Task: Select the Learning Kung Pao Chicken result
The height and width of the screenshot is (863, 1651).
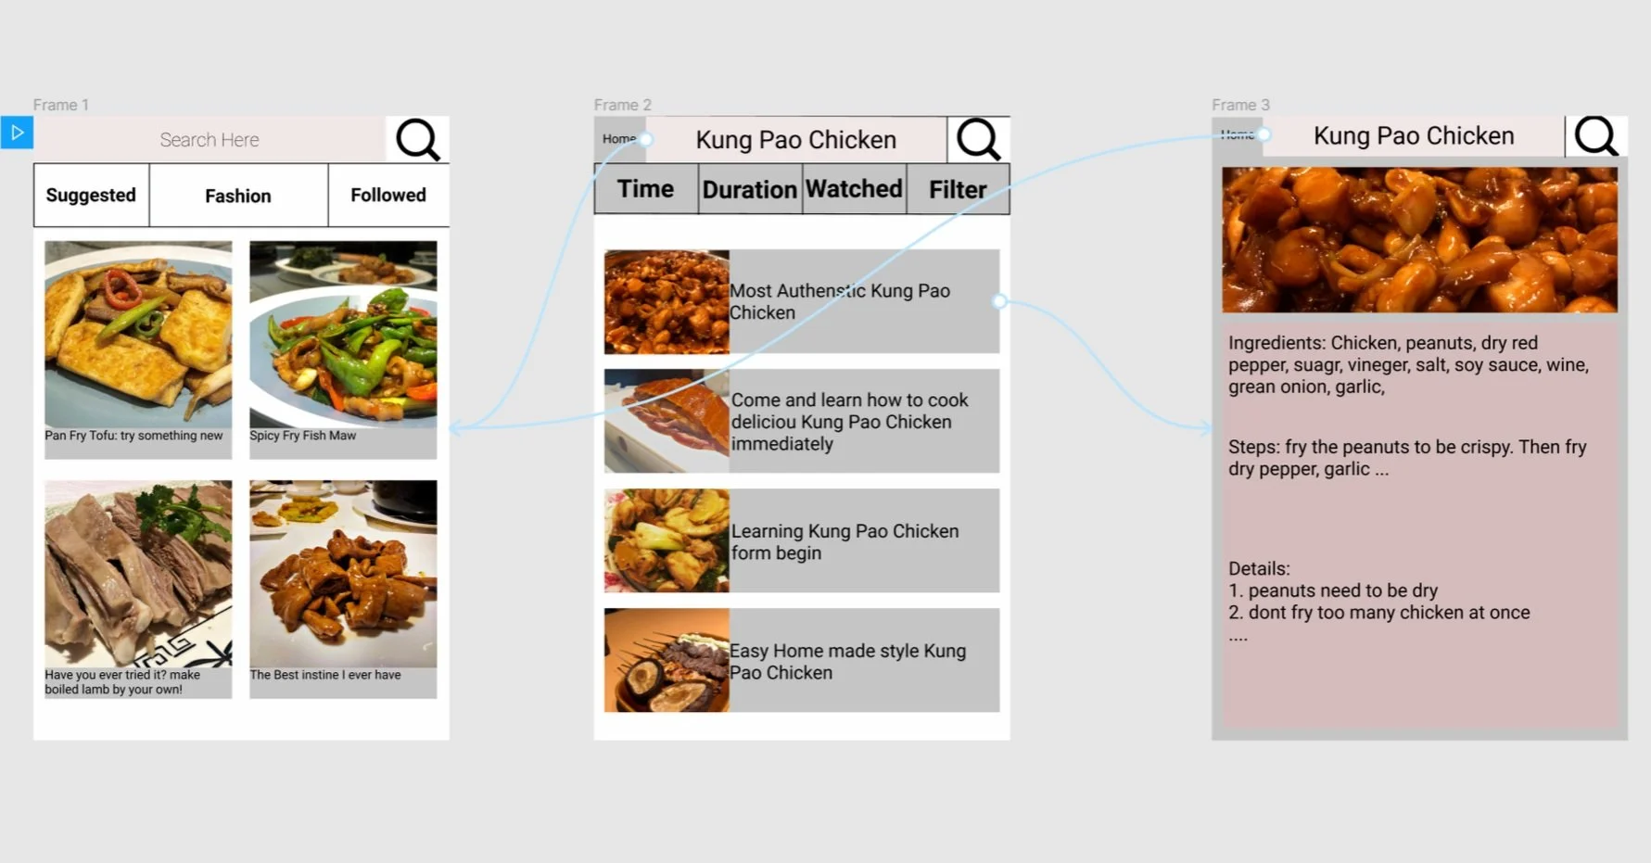Action: click(802, 540)
